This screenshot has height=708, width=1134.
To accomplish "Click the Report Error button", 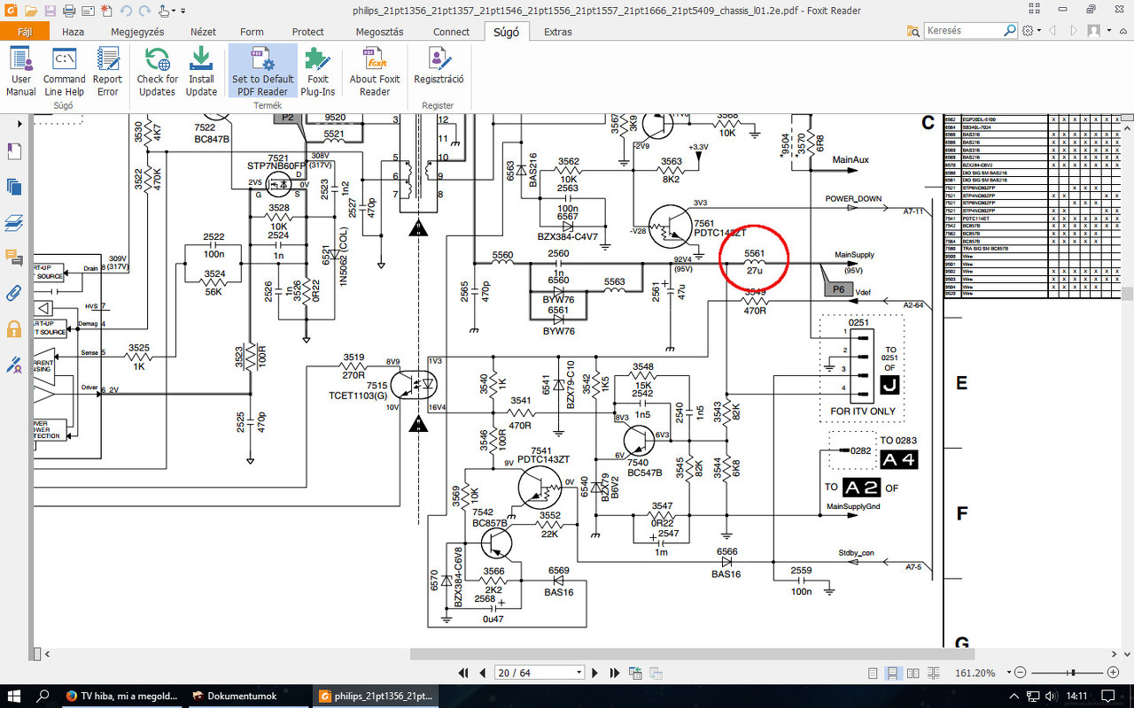I will click(x=108, y=73).
